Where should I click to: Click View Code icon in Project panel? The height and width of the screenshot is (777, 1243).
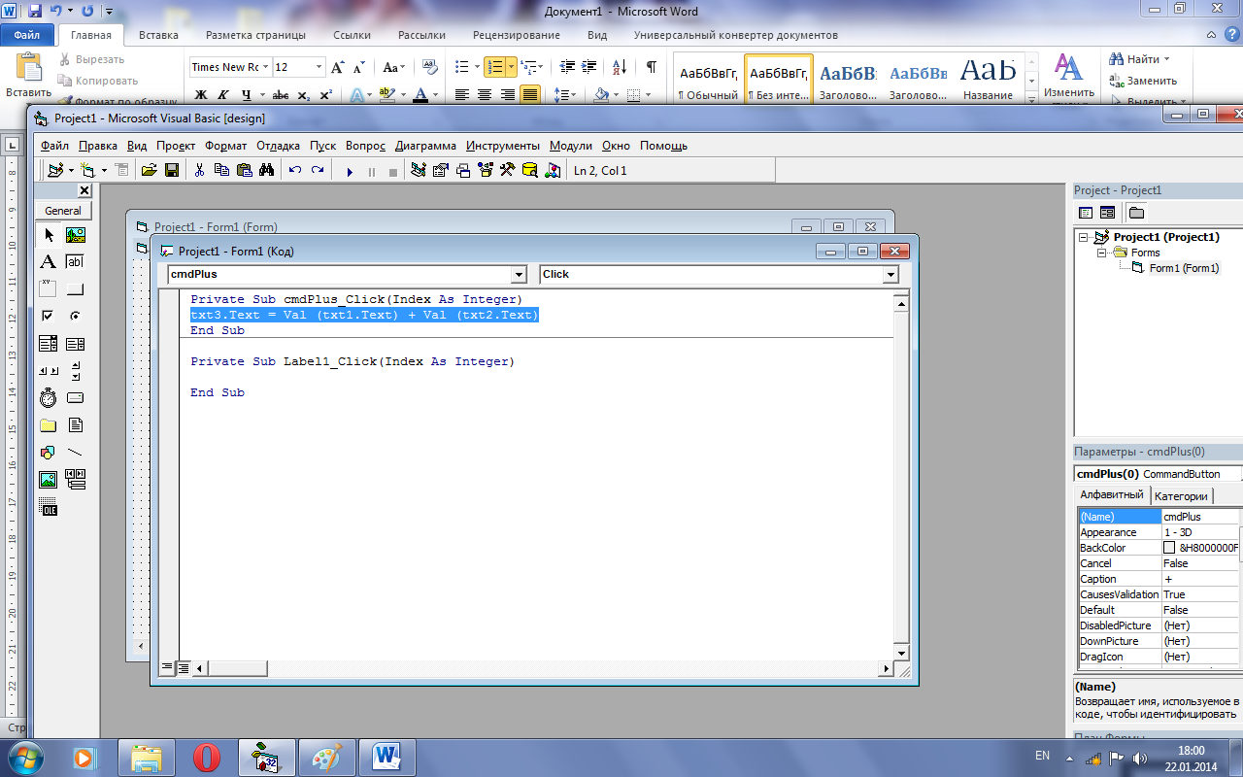click(x=1086, y=213)
